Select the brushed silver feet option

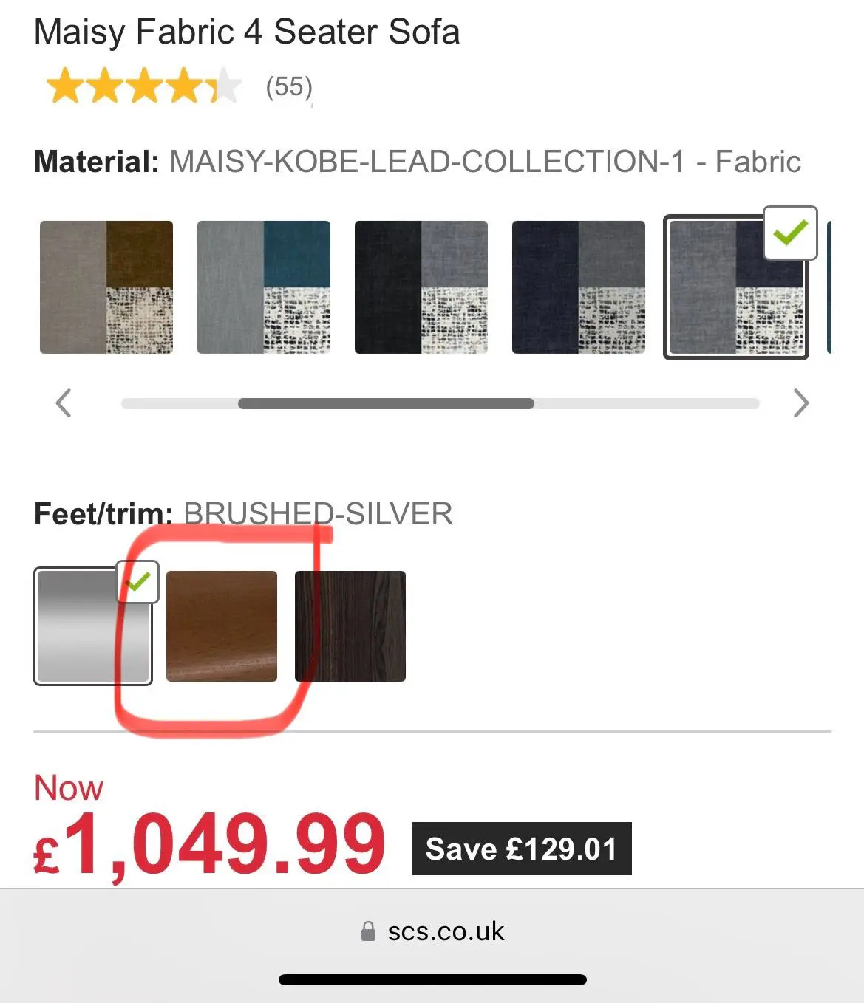click(93, 626)
